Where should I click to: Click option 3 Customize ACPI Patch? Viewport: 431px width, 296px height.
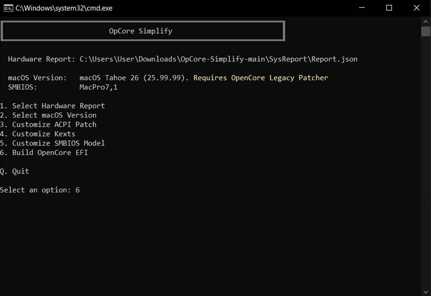point(48,124)
